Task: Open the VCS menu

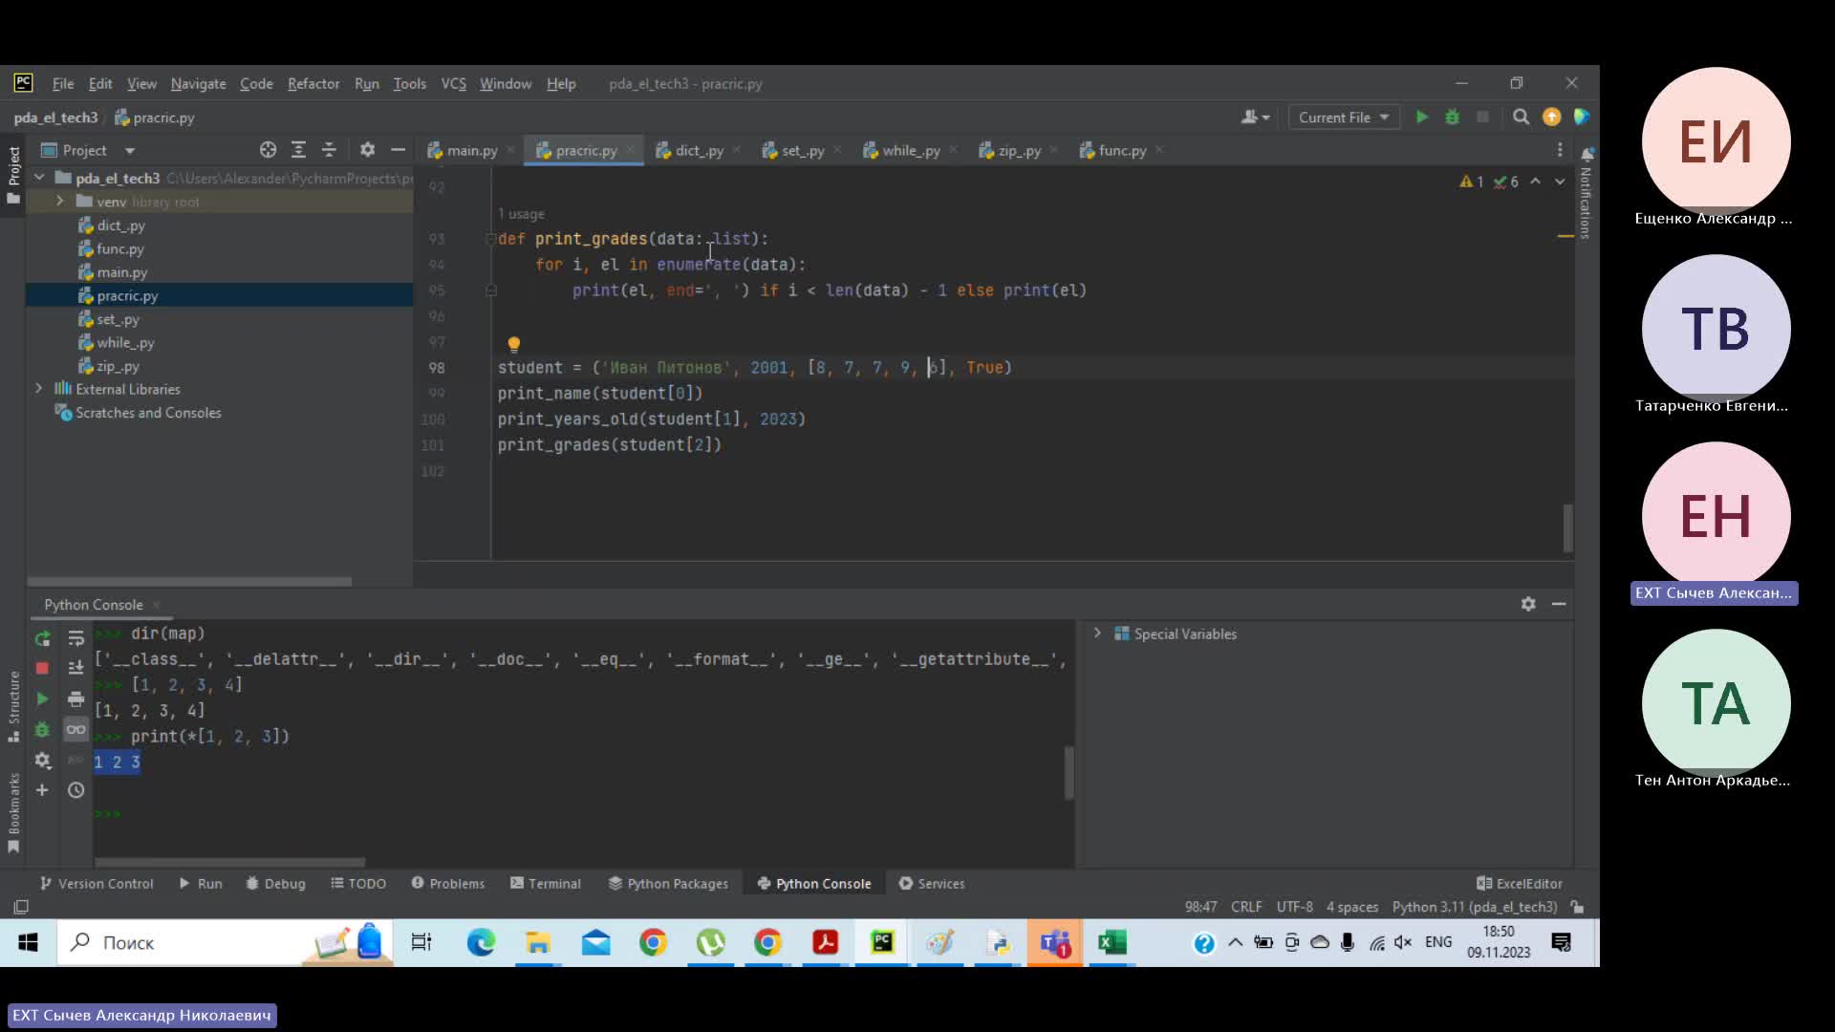Action: click(453, 84)
